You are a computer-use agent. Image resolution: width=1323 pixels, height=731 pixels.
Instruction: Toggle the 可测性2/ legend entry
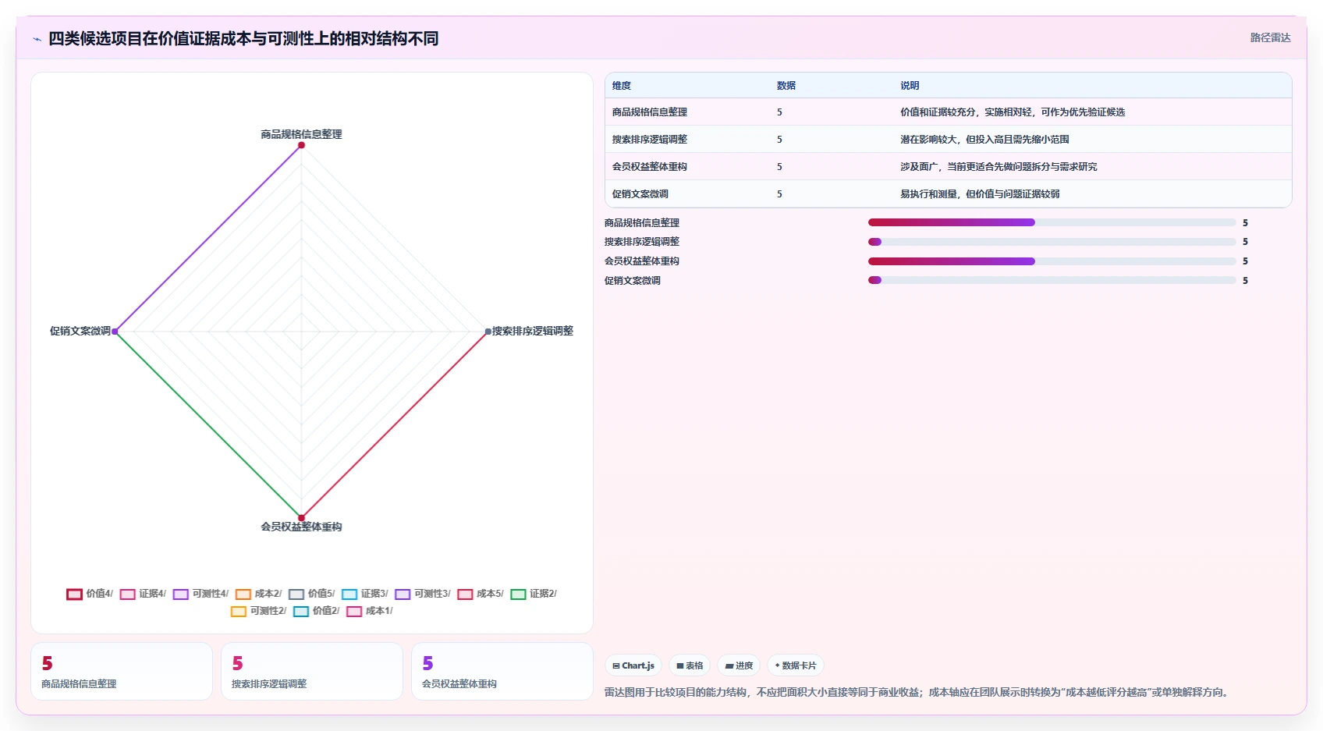coord(258,611)
